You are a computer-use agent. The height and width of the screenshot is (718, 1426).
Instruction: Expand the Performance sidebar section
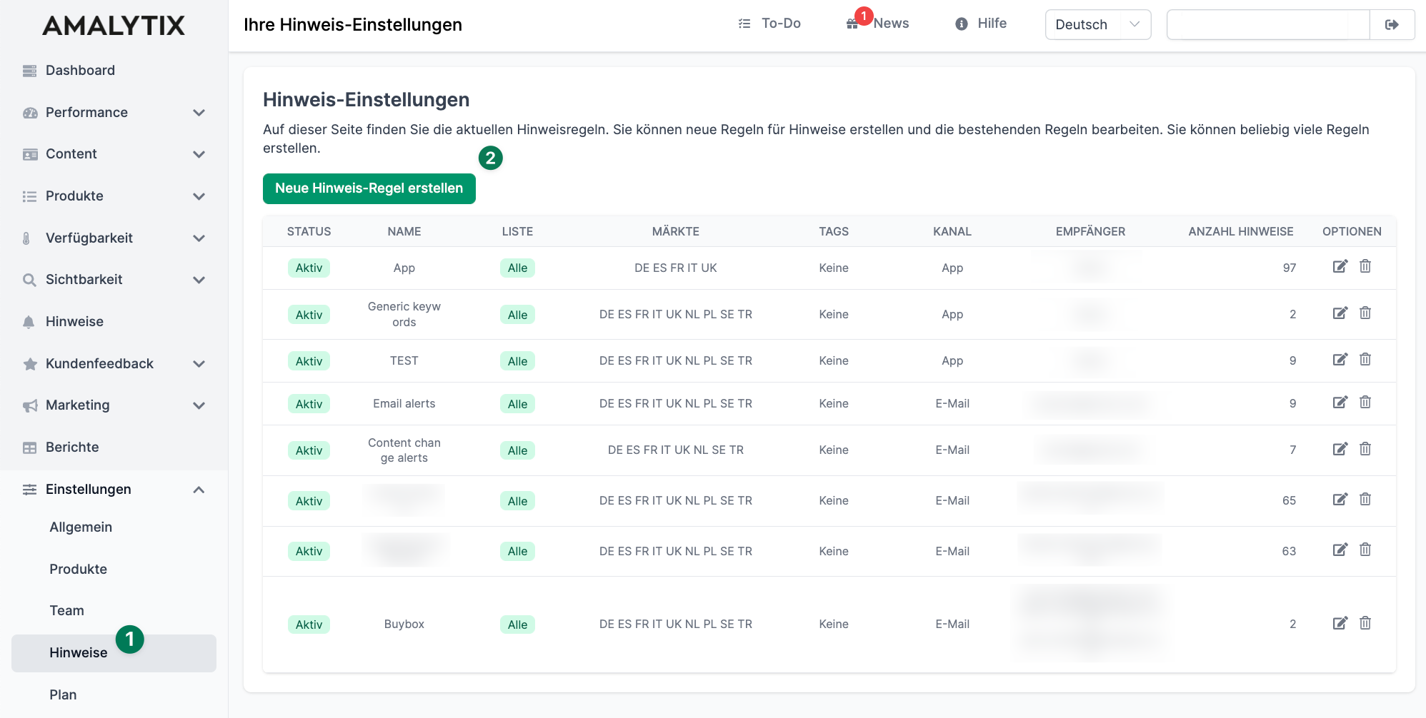pyautogui.click(x=199, y=113)
